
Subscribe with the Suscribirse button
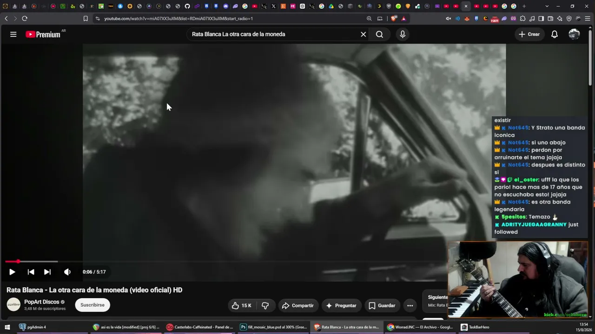pos(93,305)
